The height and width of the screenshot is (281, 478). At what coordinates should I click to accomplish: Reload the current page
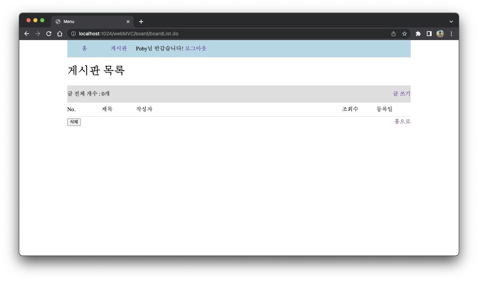(49, 34)
